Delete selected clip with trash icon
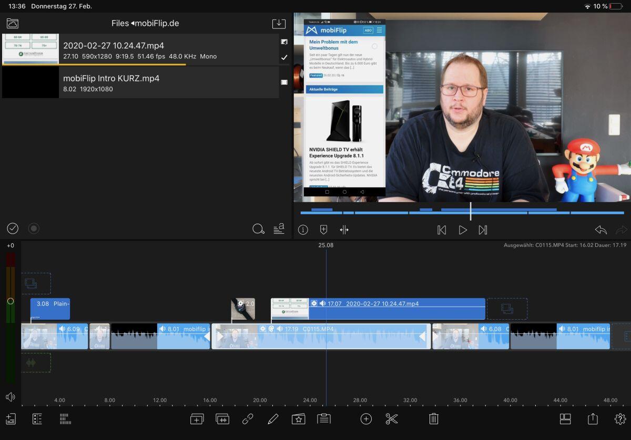 pos(434,418)
